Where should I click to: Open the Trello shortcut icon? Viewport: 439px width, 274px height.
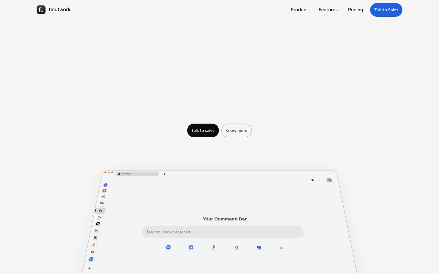point(191,247)
